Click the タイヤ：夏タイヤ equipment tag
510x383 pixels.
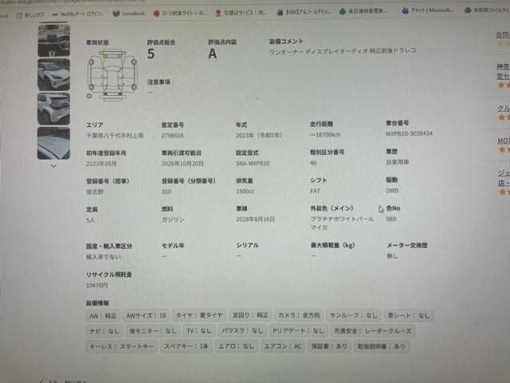[x=199, y=315]
